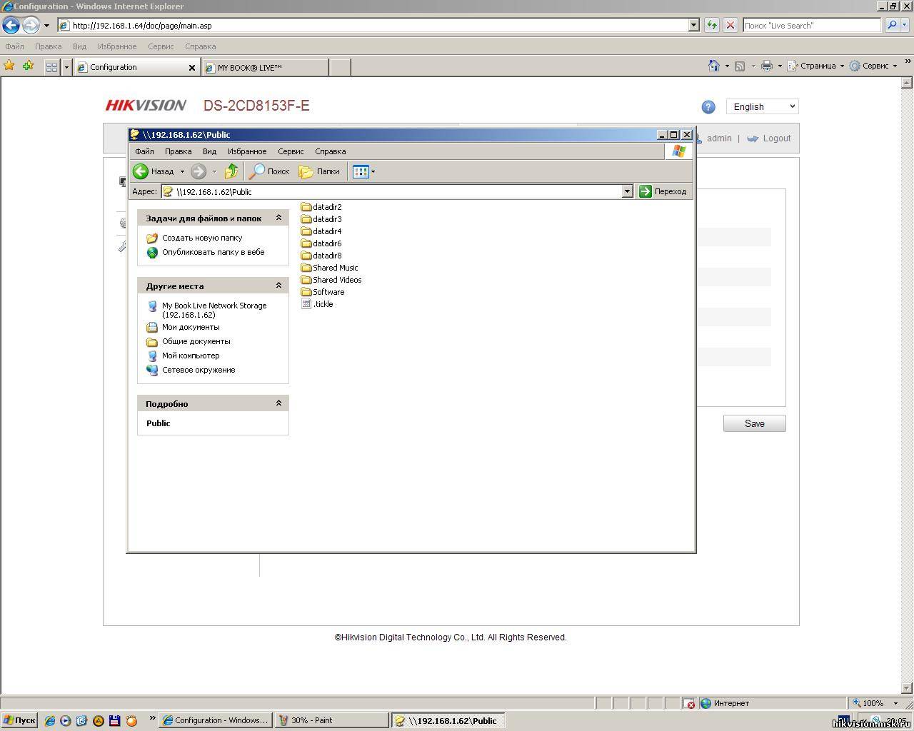The height and width of the screenshot is (731, 914).
Task: Click the Add to Favorites star-plus icon
Action: tap(28, 66)
